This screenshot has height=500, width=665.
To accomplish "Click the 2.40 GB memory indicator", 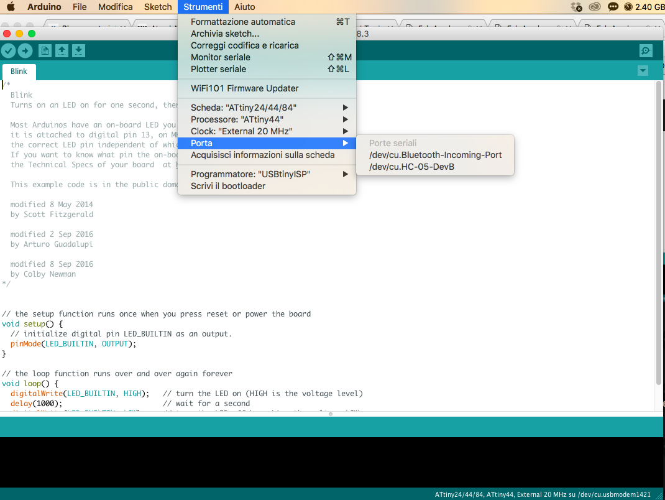I will 644,7.
